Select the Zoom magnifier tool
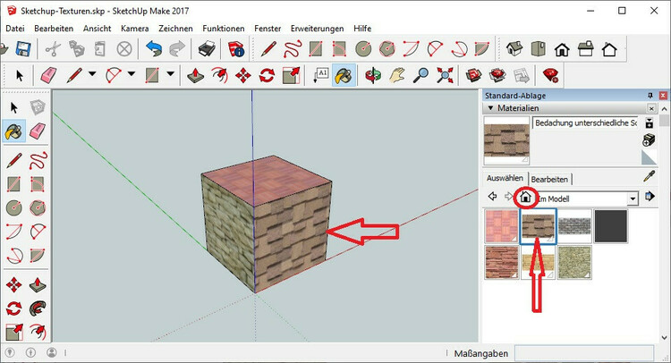This screenshot has width=671, height=363. click(x=420, y=76)
